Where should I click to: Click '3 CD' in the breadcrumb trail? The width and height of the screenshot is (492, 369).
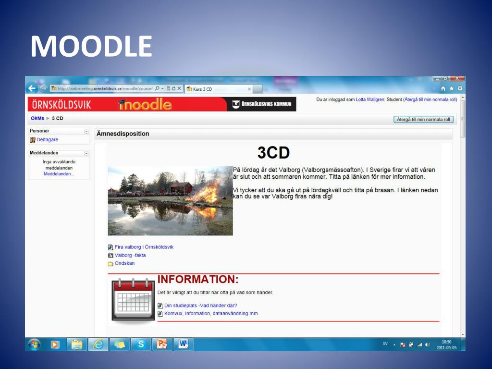pos(58,118)
